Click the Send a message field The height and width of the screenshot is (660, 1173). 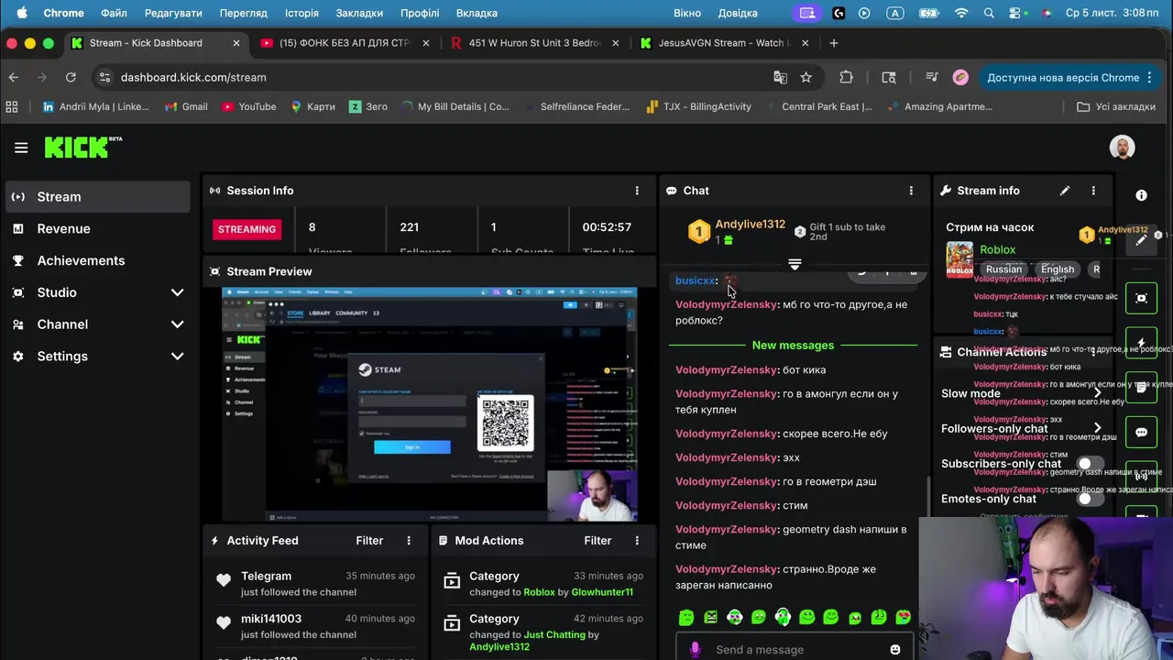795,649
